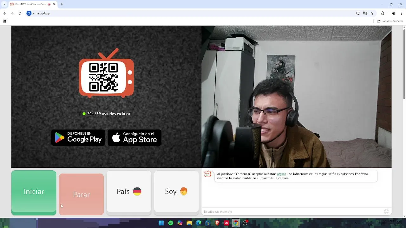Close the OmeTV Video Chat tab
Viewport: 406px width, 228px height.
(54, 4)
